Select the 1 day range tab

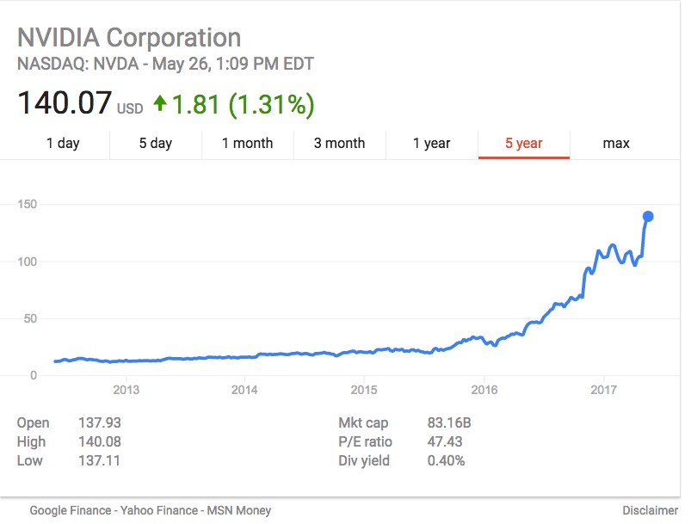click(x=63, y=144)
